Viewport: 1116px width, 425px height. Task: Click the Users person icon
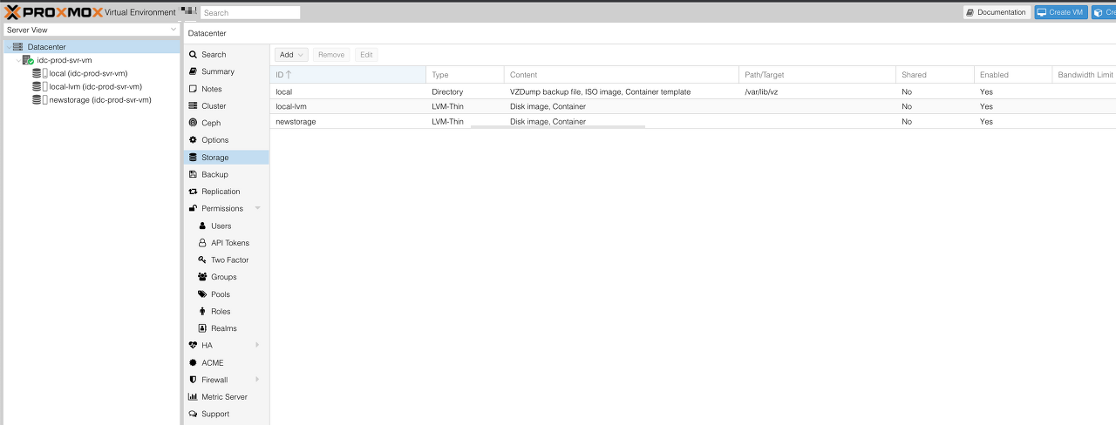click(202, 226)
